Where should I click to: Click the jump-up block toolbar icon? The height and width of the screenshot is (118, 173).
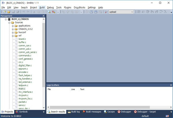[68, 12]
